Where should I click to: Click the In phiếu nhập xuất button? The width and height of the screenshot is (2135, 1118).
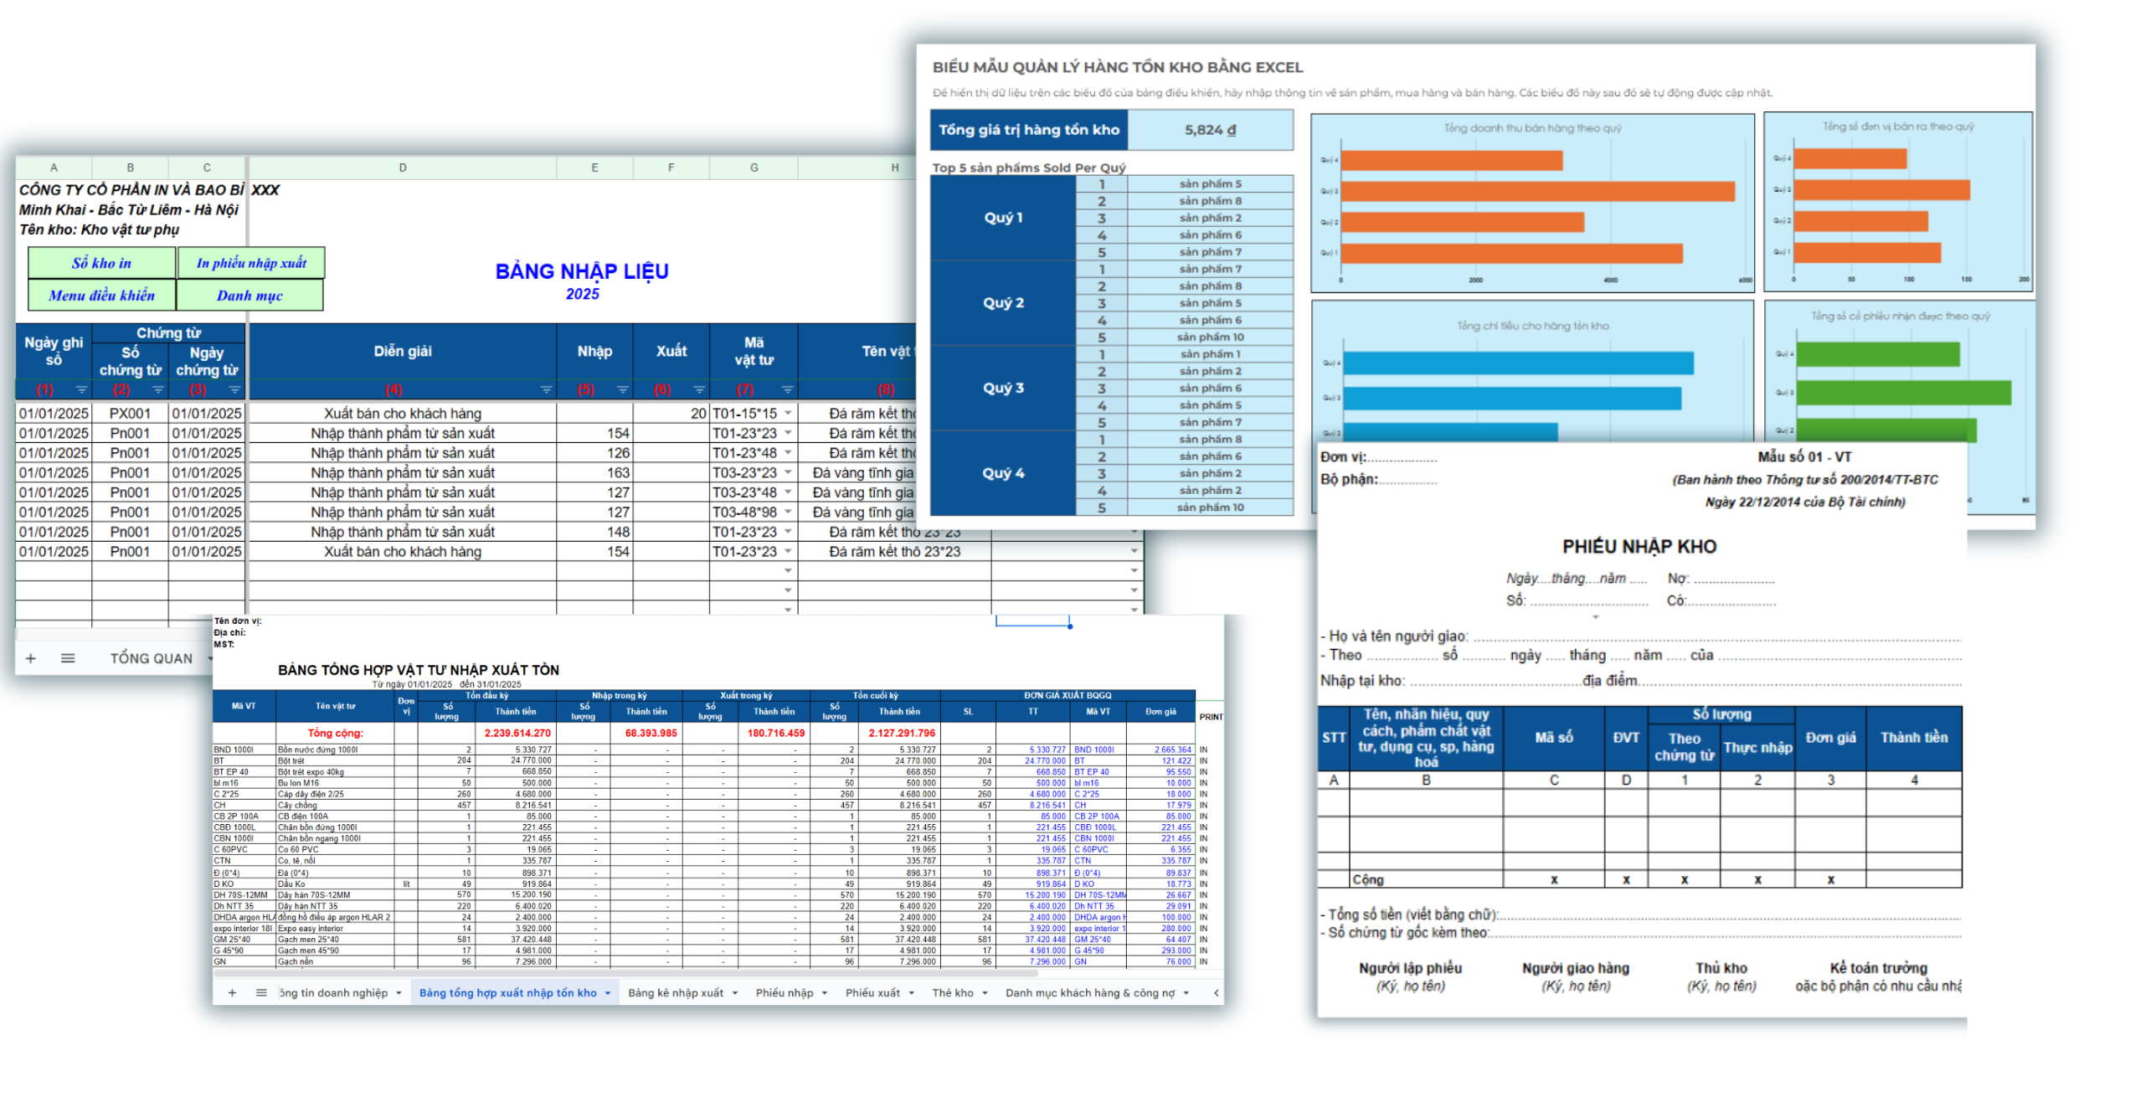(250, 263)
